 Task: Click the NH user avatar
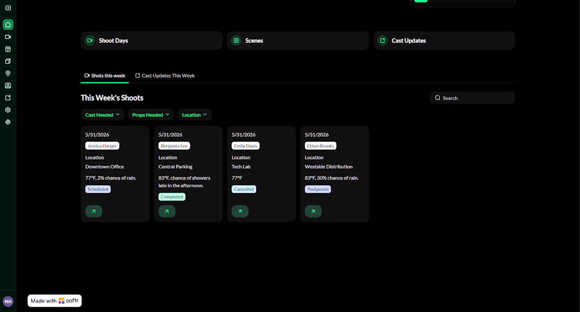(8, 301)
